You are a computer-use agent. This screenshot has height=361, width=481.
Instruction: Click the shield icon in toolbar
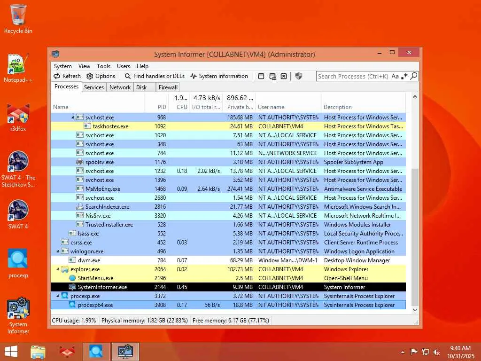[x=298, y=76]
